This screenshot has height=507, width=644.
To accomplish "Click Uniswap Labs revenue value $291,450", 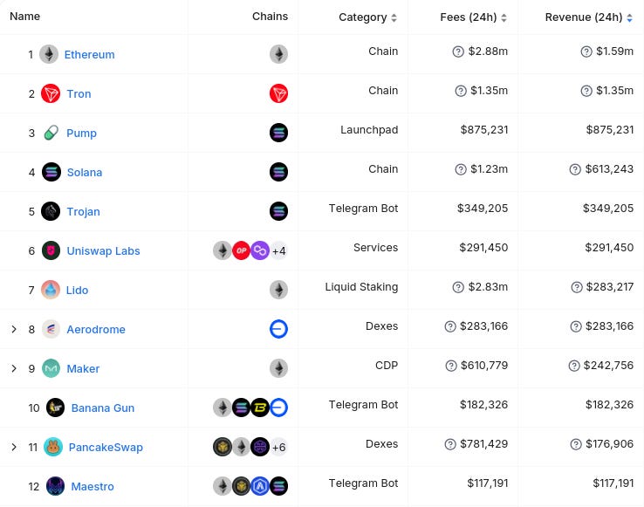I will click(x=609, y=248).
